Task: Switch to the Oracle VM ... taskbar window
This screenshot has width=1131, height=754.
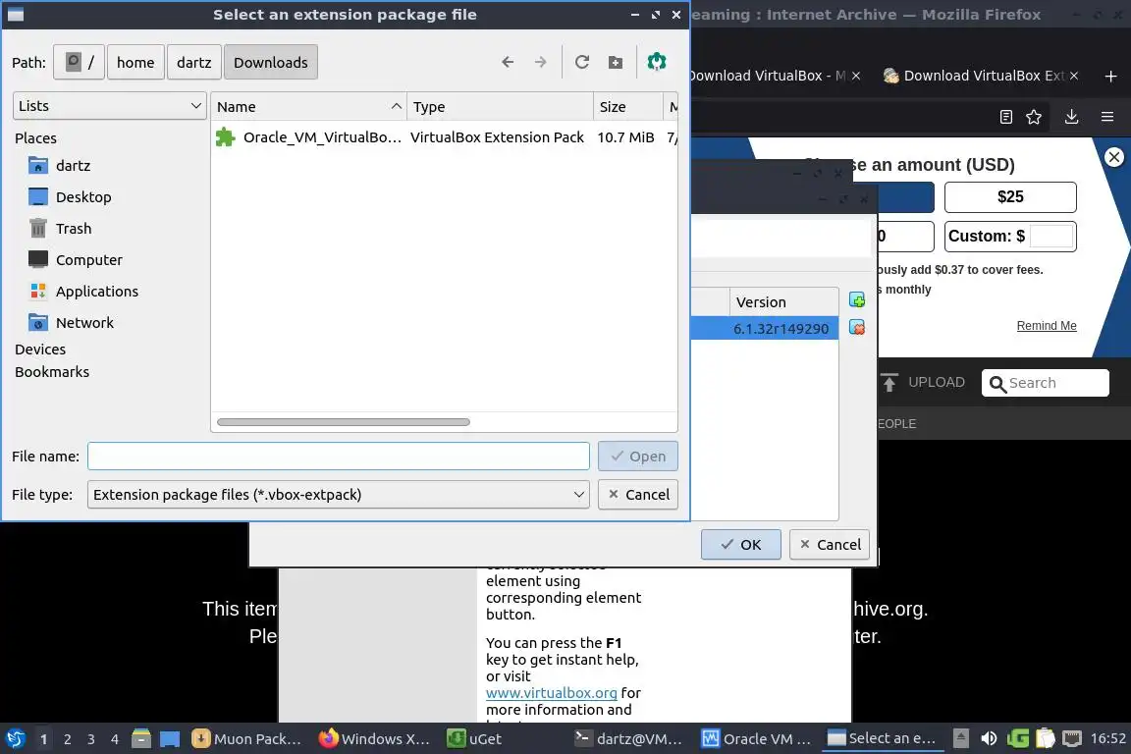Action: 757,739
